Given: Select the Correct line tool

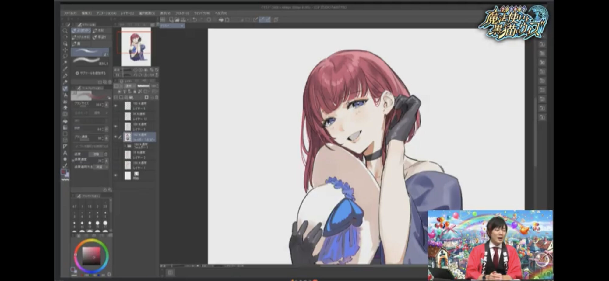Looking at the screenshot, I should pyautogui.click(x=65, y=166).
